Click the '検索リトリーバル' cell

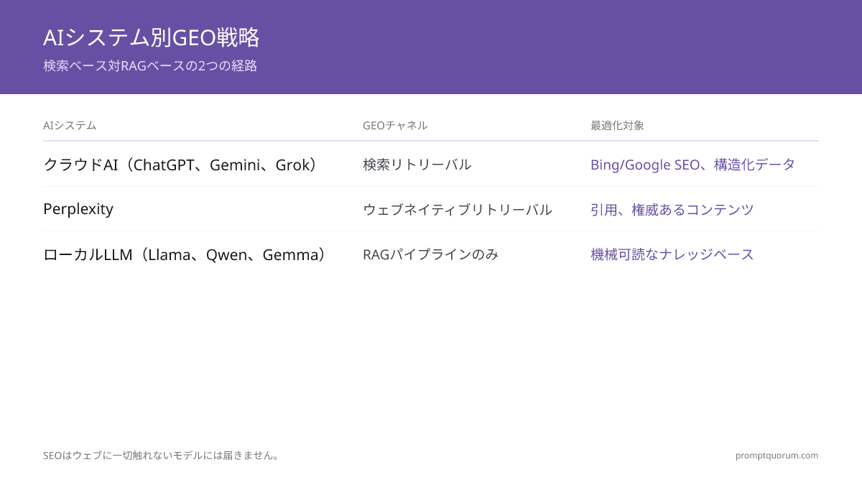pos(417,165)
